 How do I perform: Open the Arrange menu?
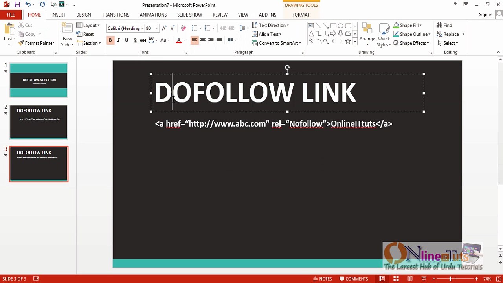point(367,35)
